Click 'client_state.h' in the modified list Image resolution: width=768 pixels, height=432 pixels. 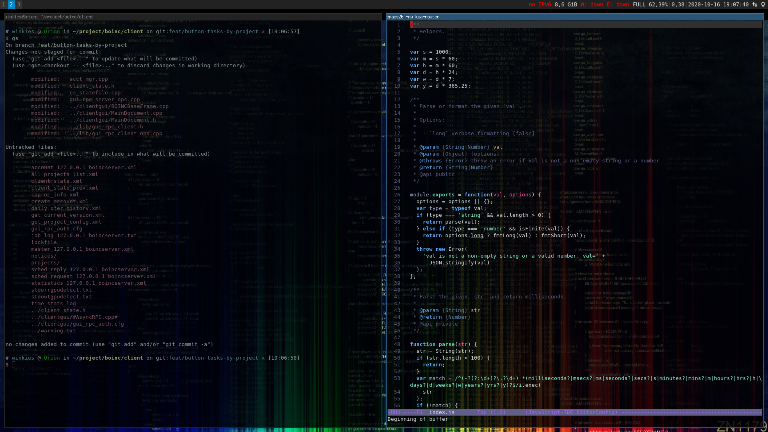click(92, 86)
